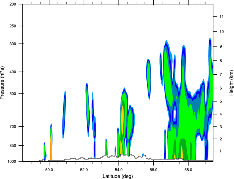Viewport: 234px width, 179px height.
Task: Click the 4 km height label
Action: coord(221,114)
